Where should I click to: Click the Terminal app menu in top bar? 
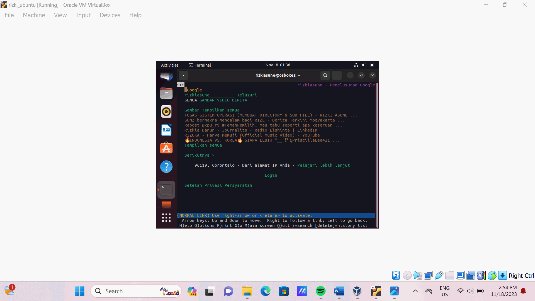click(x=200, y=65)
